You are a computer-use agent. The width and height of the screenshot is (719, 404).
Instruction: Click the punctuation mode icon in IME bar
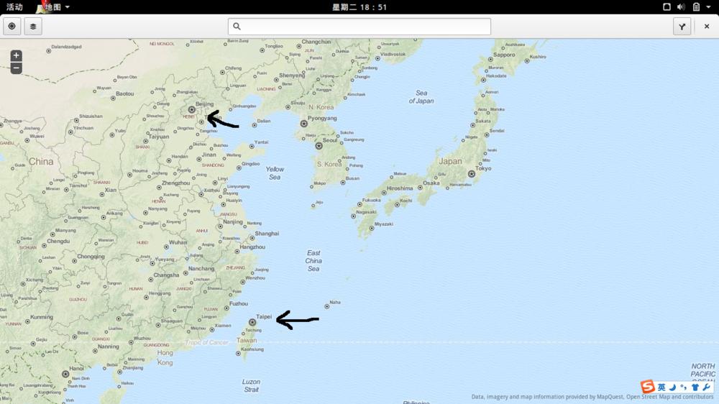point(683,387)
